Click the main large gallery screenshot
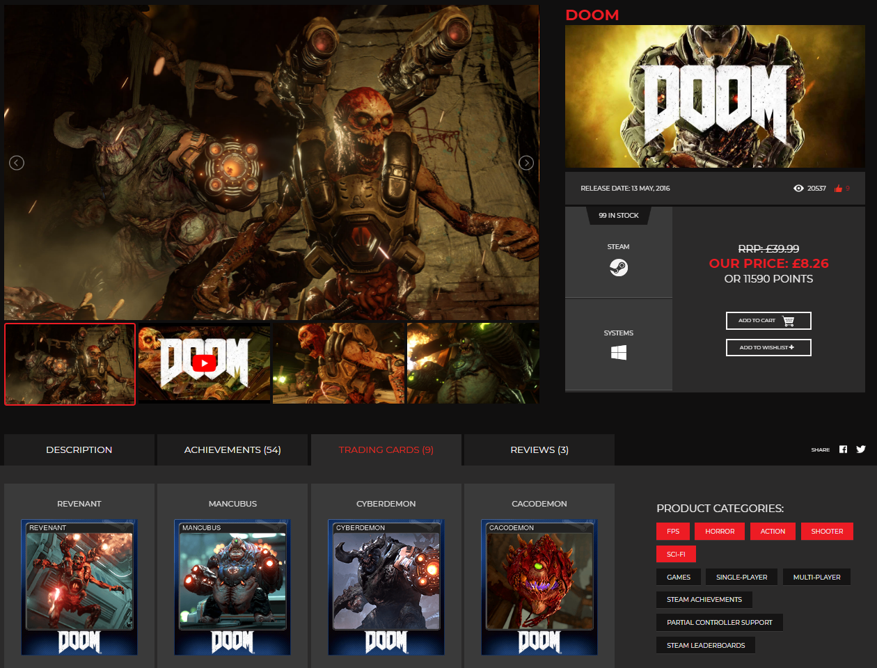 (x=271, y=162)
